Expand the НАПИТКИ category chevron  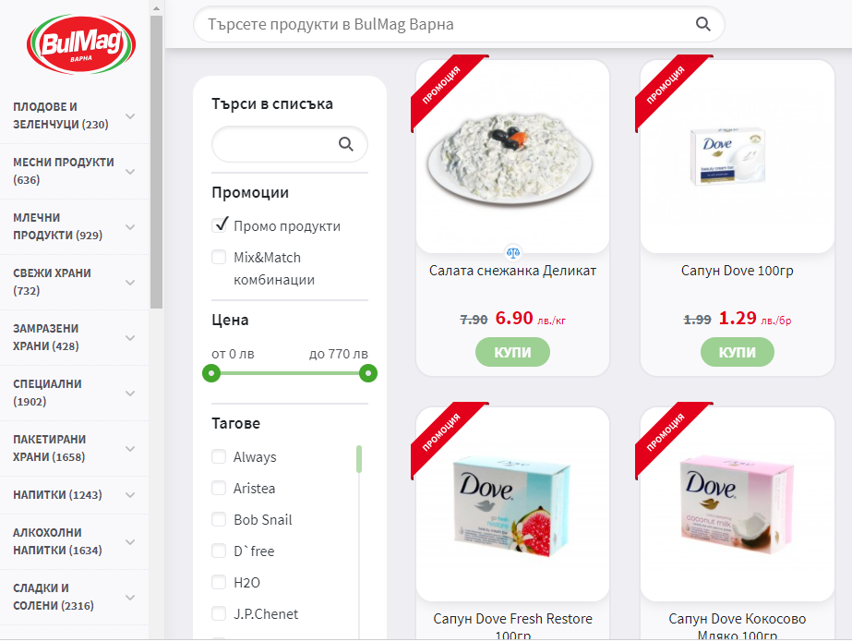click(x=130, y=495)
